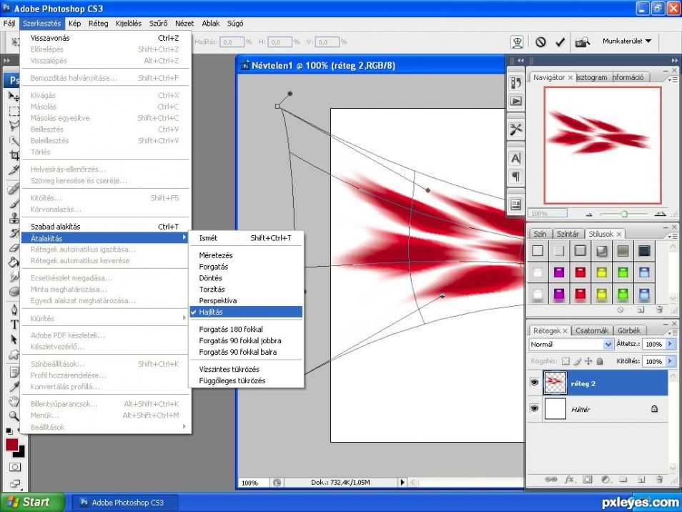Choose Forgatás 180 fokkal
The image size is (682, 512).
click(x=231, y=330)
